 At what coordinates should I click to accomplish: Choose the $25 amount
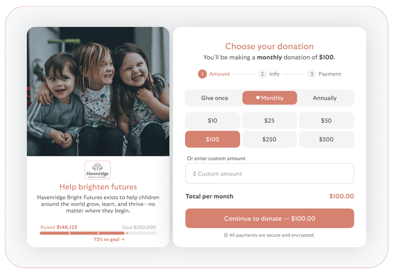click(269, 120)
